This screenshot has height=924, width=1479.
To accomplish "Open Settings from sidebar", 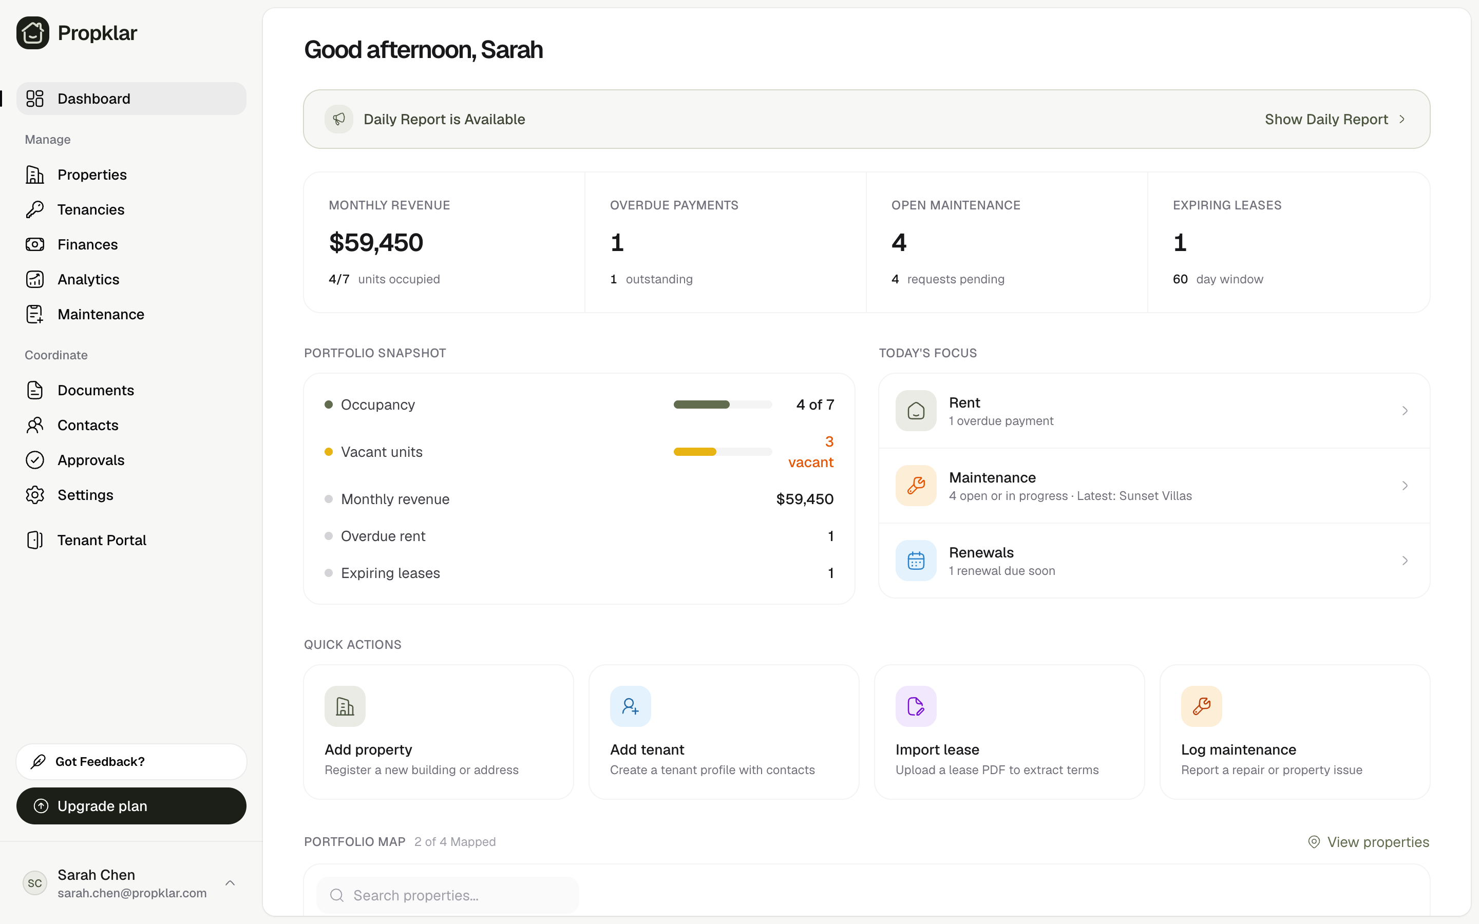I will tap(131, 495).
